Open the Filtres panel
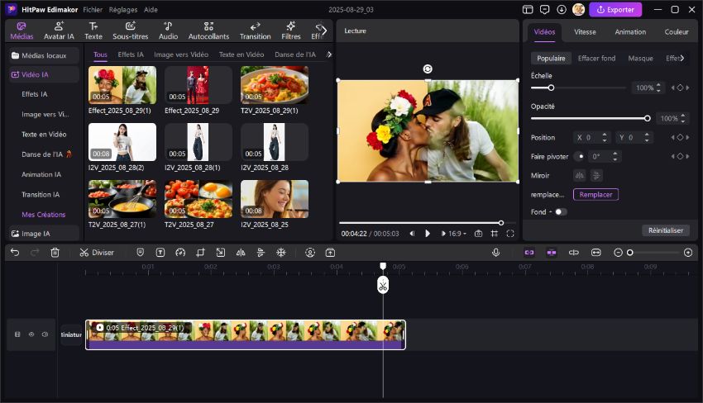 coord(290,31)
